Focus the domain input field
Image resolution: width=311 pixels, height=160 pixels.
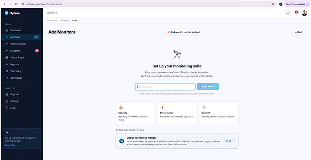pyautogui.click(x=165, y=87)
